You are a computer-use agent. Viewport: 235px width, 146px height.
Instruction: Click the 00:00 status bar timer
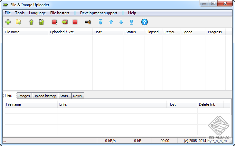click(165, 141)
